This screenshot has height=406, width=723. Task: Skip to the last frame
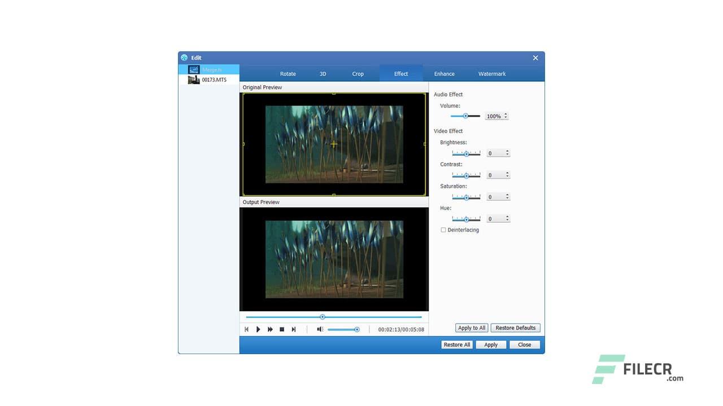[294, 329]
